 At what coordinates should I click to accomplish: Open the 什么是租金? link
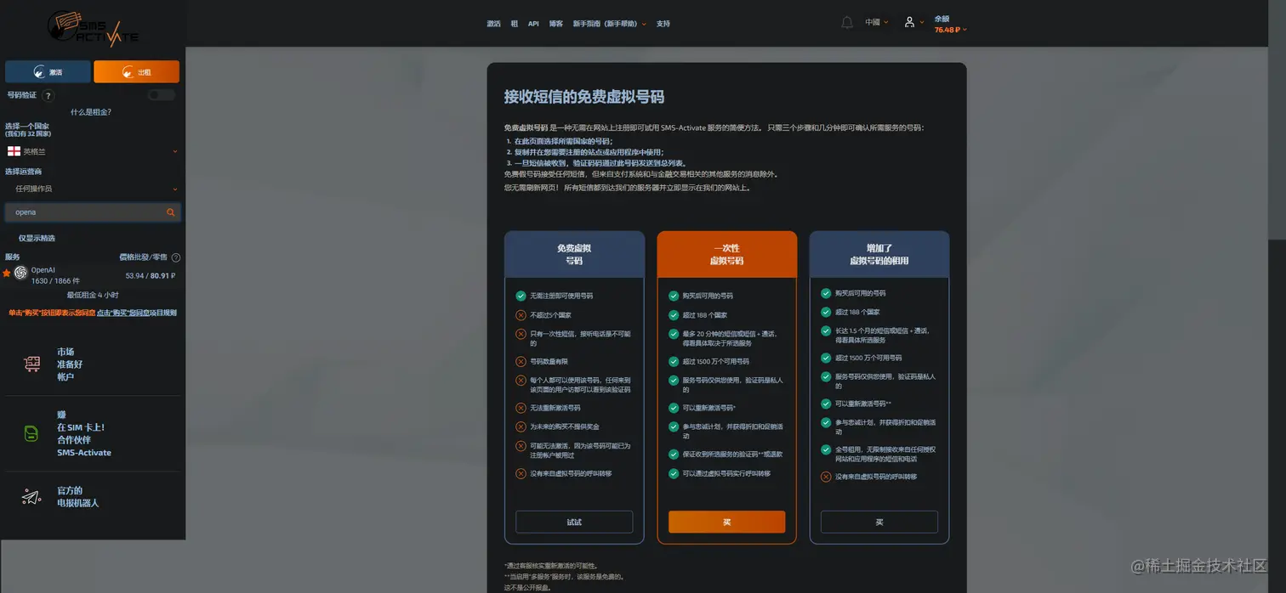pyautogui.click(x=91, y=112)
